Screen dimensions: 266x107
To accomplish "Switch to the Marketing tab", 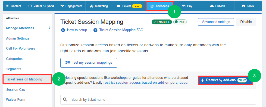I will click(x=99, y=6).
